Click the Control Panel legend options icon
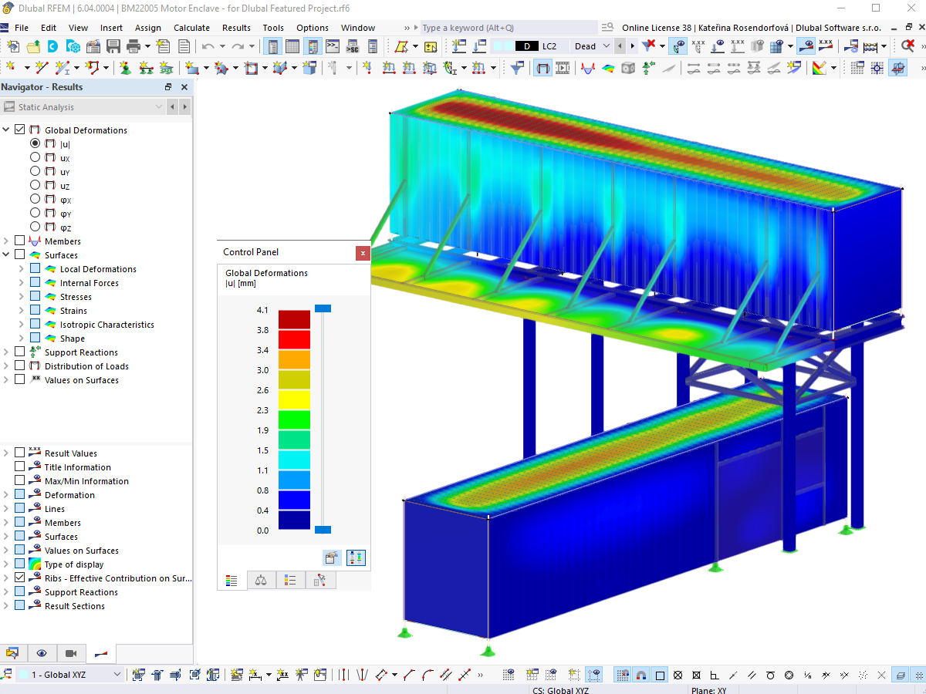 [x=356, y=558]
